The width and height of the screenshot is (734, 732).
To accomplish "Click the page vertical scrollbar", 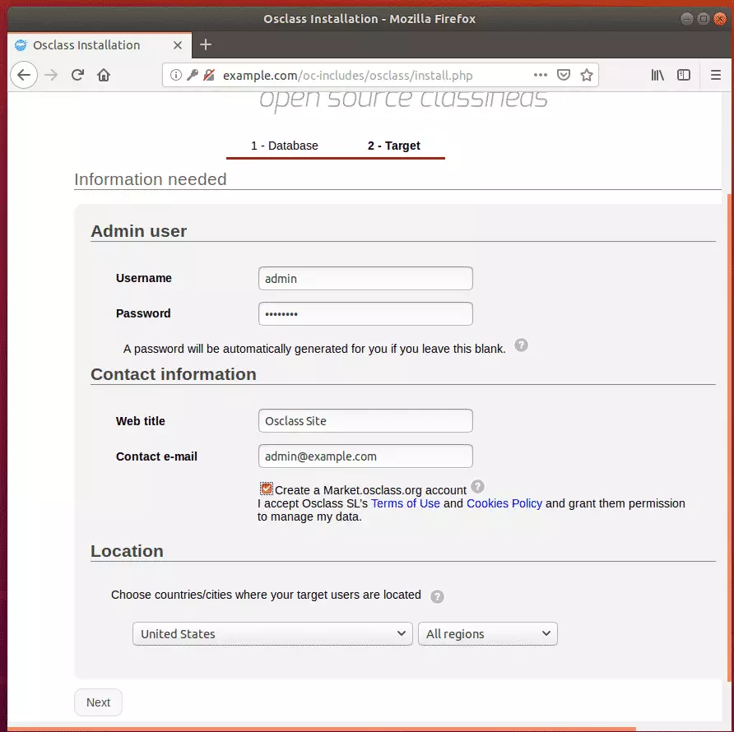I will tap(730, 438).
